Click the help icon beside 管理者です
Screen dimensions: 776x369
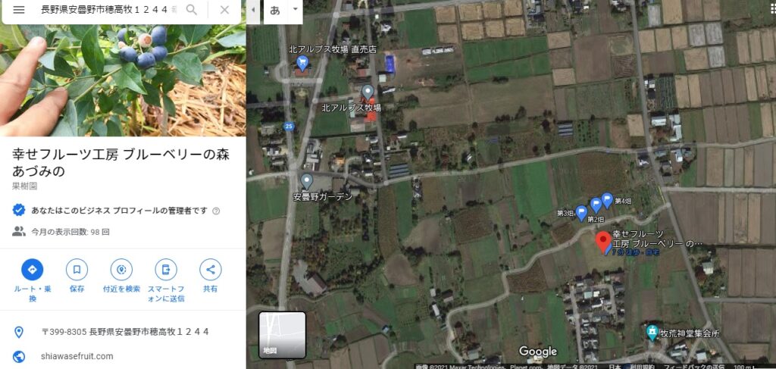216,211
